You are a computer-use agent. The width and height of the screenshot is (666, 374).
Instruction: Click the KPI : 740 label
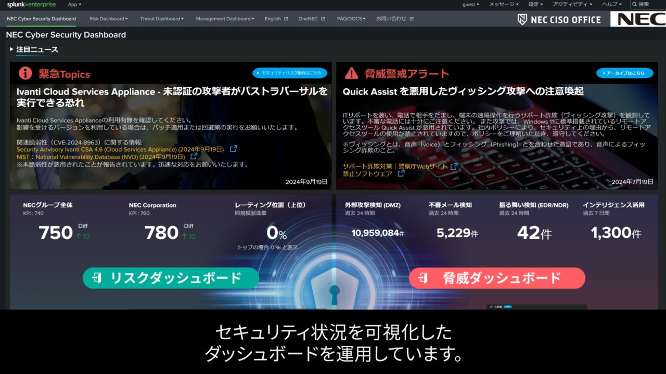[33, 213]
